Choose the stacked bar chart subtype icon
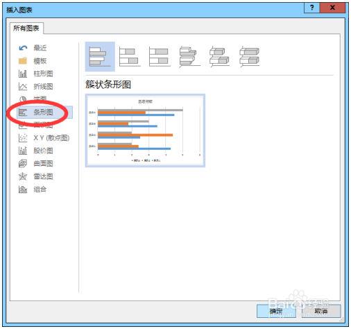Viewport: 351px width, 329px height. pos(130,57)
